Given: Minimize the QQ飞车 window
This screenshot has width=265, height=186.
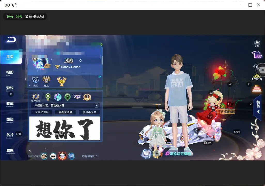Looking at the screenshot, I should click(242, 5).
